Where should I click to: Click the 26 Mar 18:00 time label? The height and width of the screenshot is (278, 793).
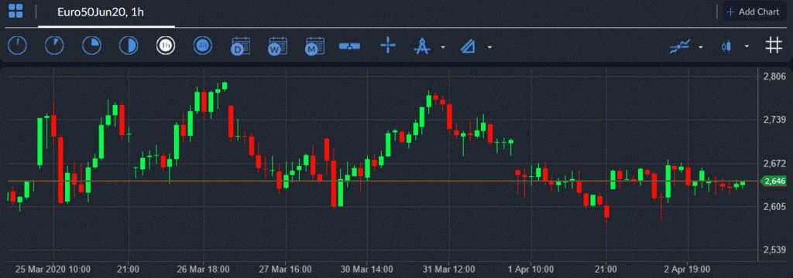pyautogui.click(x=204, y=269)
